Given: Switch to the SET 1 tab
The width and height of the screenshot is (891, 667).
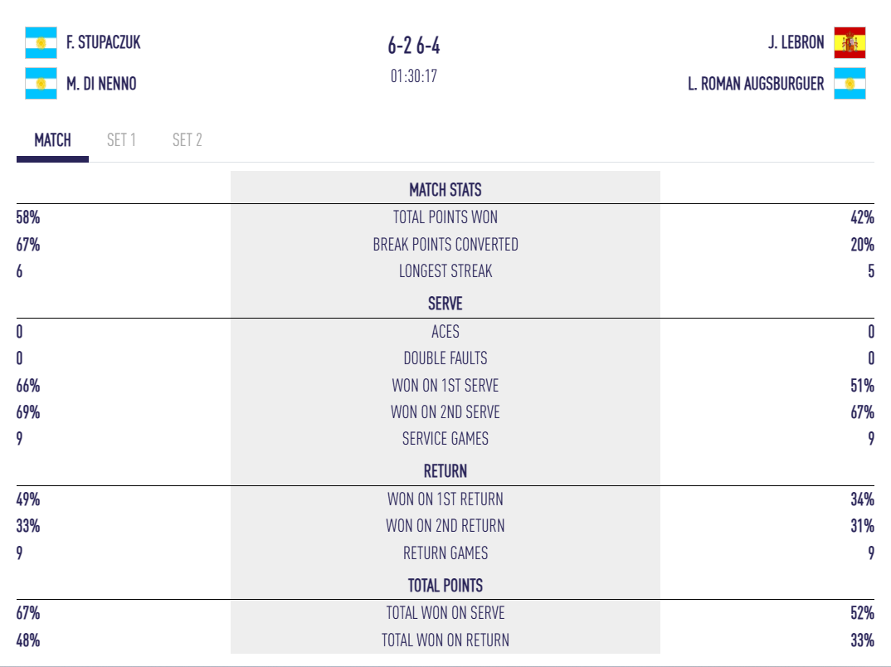Looking at the screenshot, I should pyautogui.click(x=121, y=140).
